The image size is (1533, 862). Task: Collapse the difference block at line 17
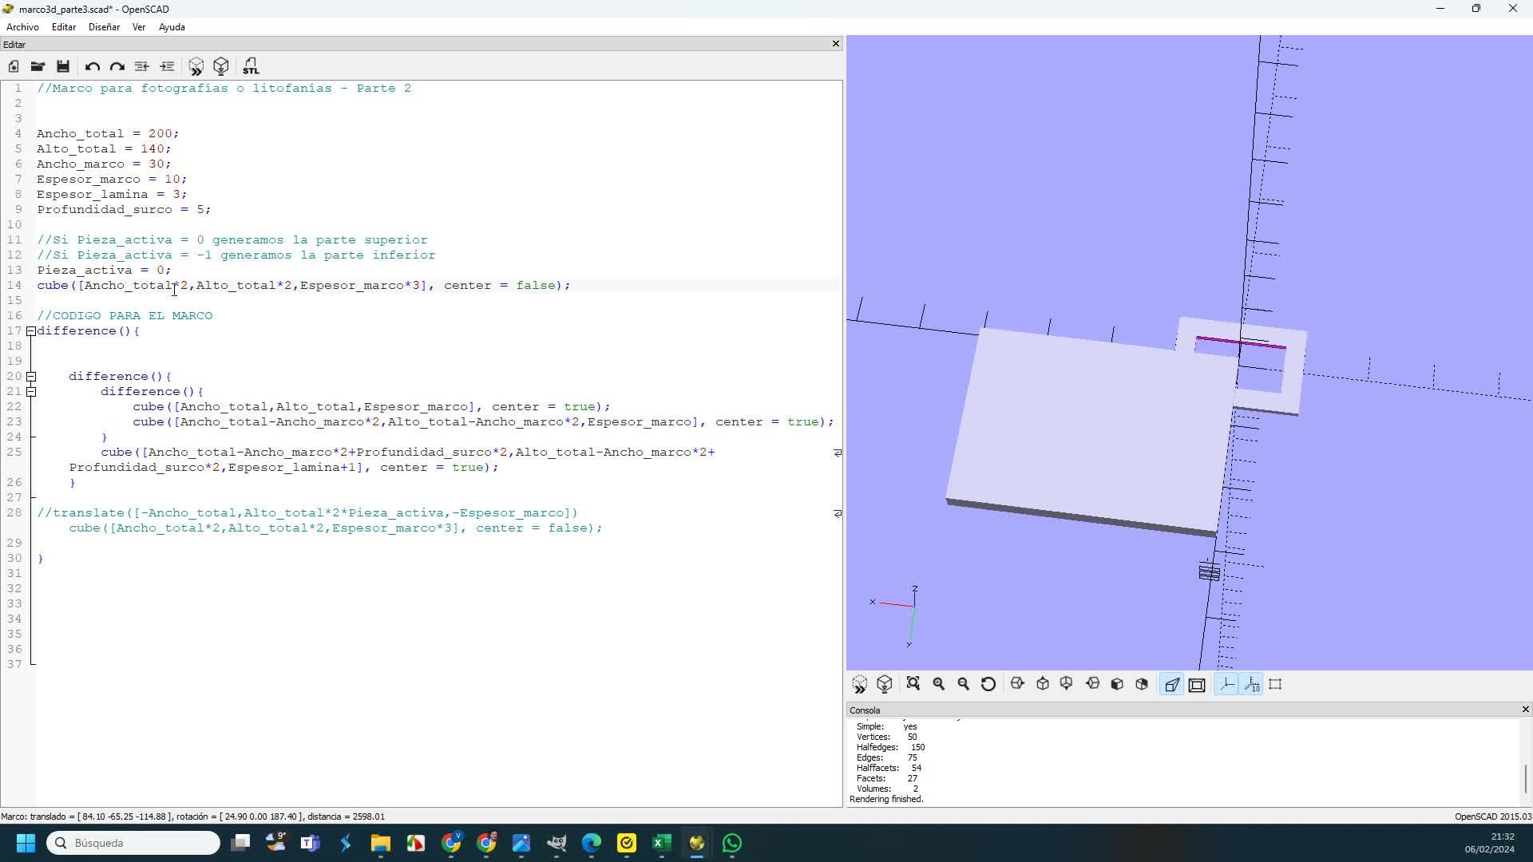click(31, 330)
